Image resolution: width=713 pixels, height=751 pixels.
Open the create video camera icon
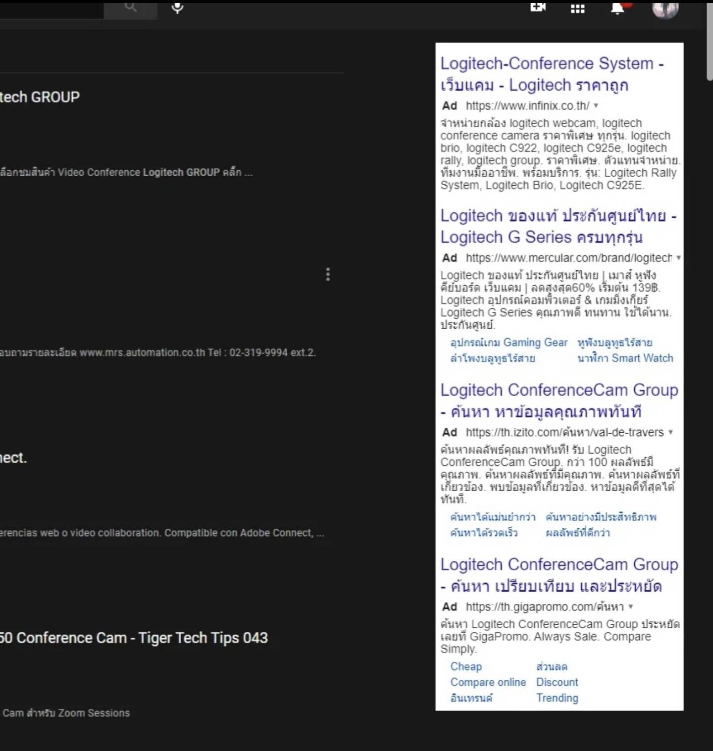tap(538, 7)
